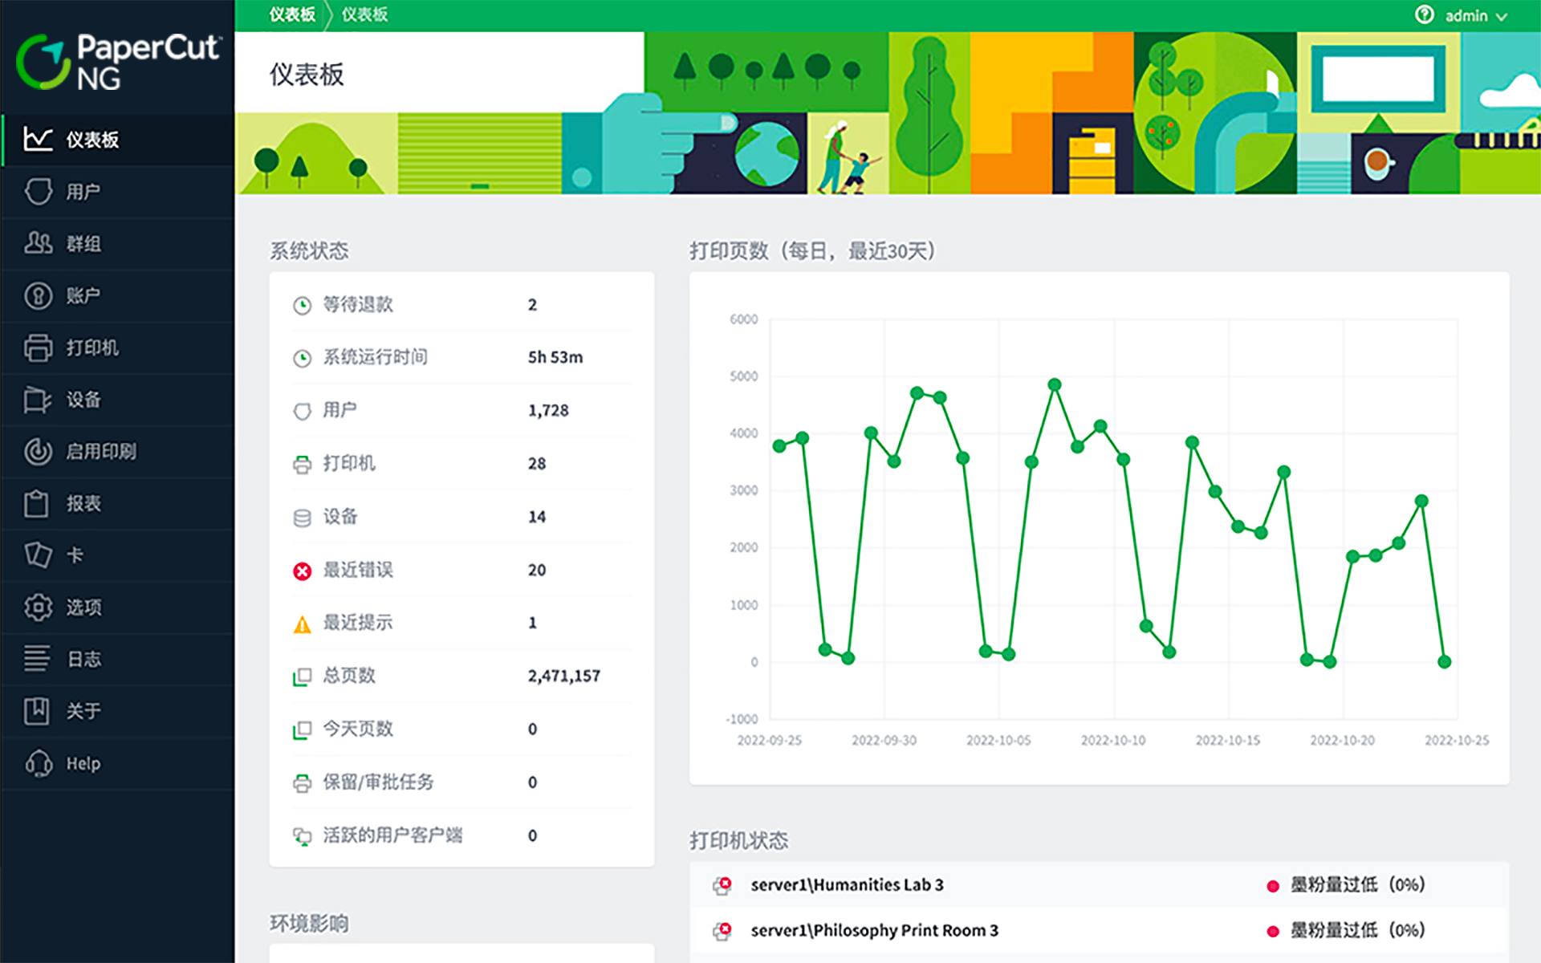Click the printer icon in sidebar
The image size is (1541, 963).
click(38, 347)
